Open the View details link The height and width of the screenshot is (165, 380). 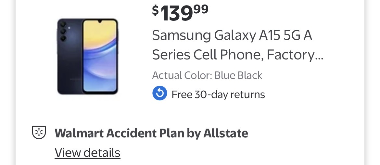[x=87, y=152]
